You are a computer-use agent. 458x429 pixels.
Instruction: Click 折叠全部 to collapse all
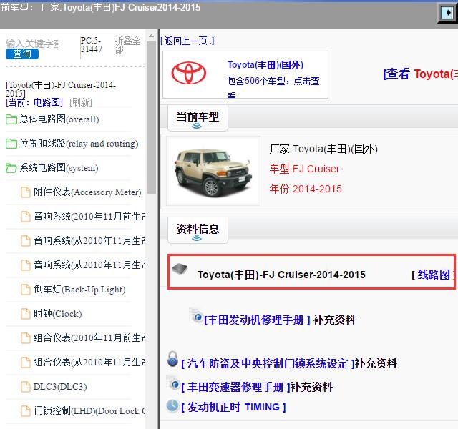(127, 45)
